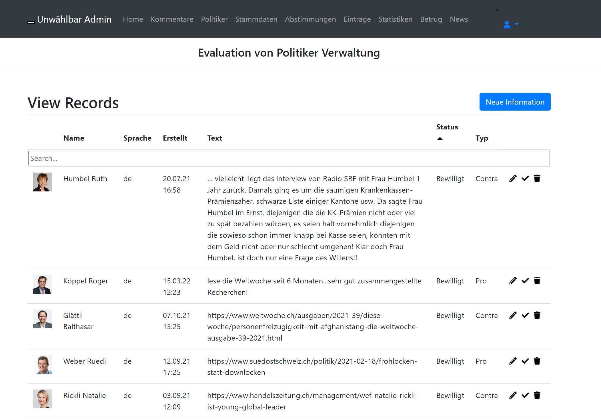Click 'Contra' type in Humbel Ruth row
The width and height of the screenshot is (601, 420).
(x=487, y=179)
